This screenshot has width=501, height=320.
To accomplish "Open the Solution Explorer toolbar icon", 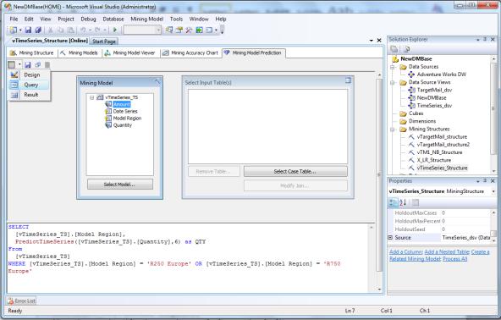I will (x=169, y=30).
